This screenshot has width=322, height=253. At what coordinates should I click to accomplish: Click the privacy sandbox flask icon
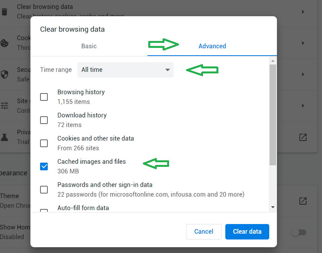4,137
